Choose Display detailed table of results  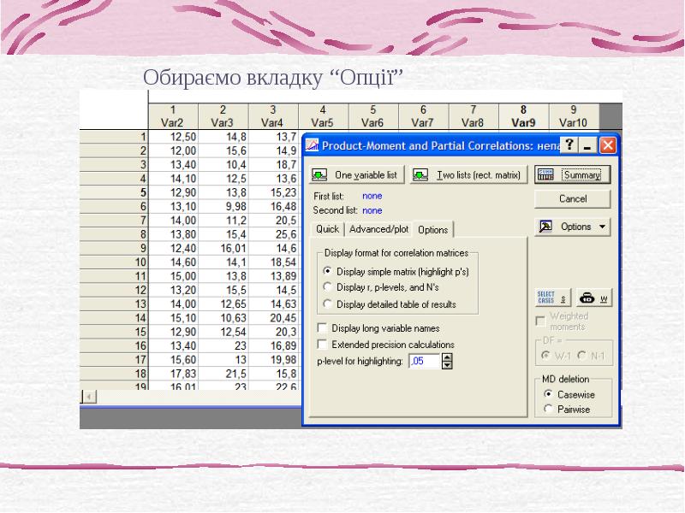point(327,304)
